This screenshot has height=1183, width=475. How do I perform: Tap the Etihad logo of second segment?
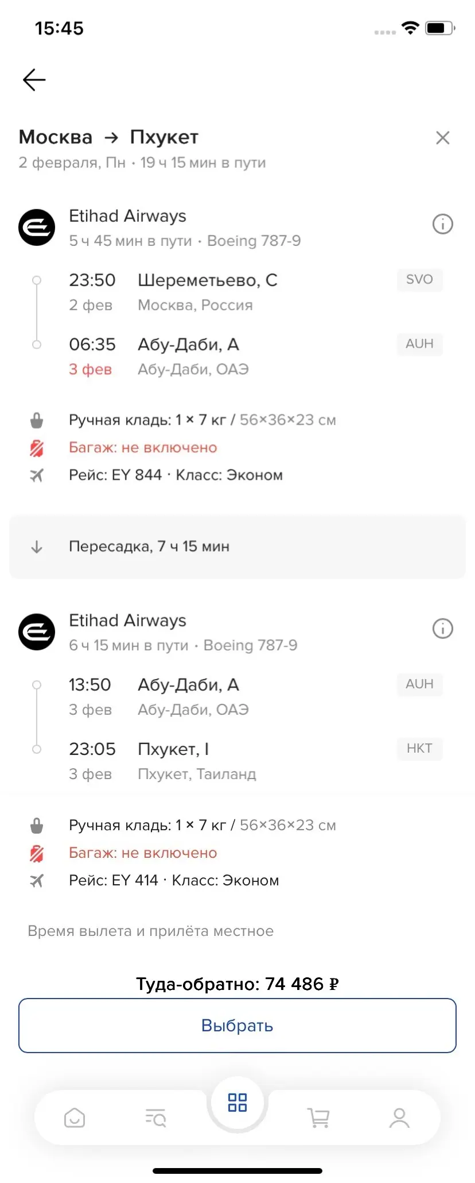(x=37, y=632)
